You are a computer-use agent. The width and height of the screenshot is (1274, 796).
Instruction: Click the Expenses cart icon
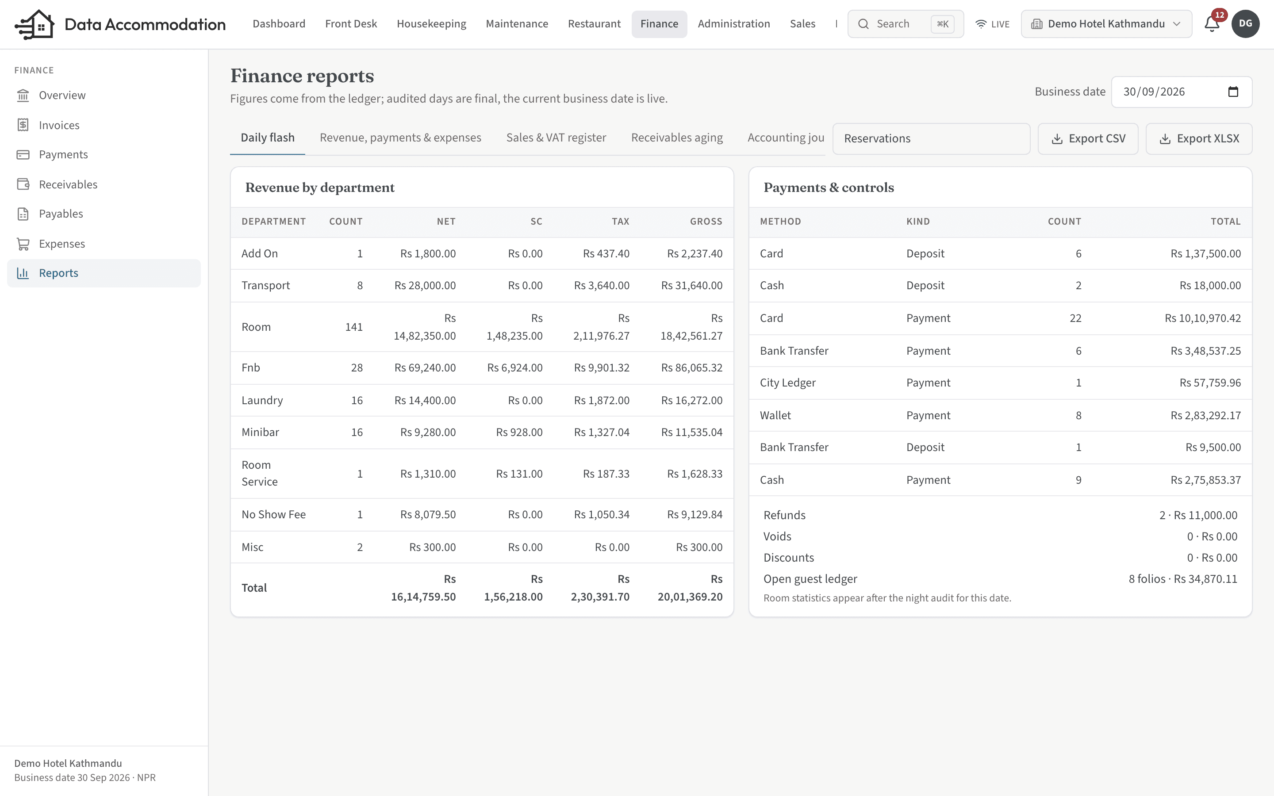click(x=23, y=244)
